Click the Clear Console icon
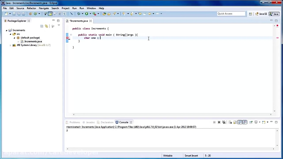This screenshot has height=159, width=283. tap(230, 122)
